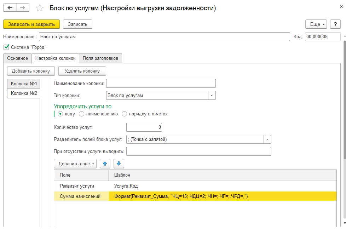This screenshot has height=229, width=346.
Task: Select sorting by порядку в отчетах
Action: [124, 114]
